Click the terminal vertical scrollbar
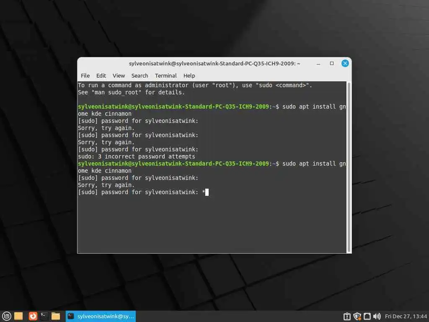The height and width of the screenshot is (322, 429). (349, 167)
